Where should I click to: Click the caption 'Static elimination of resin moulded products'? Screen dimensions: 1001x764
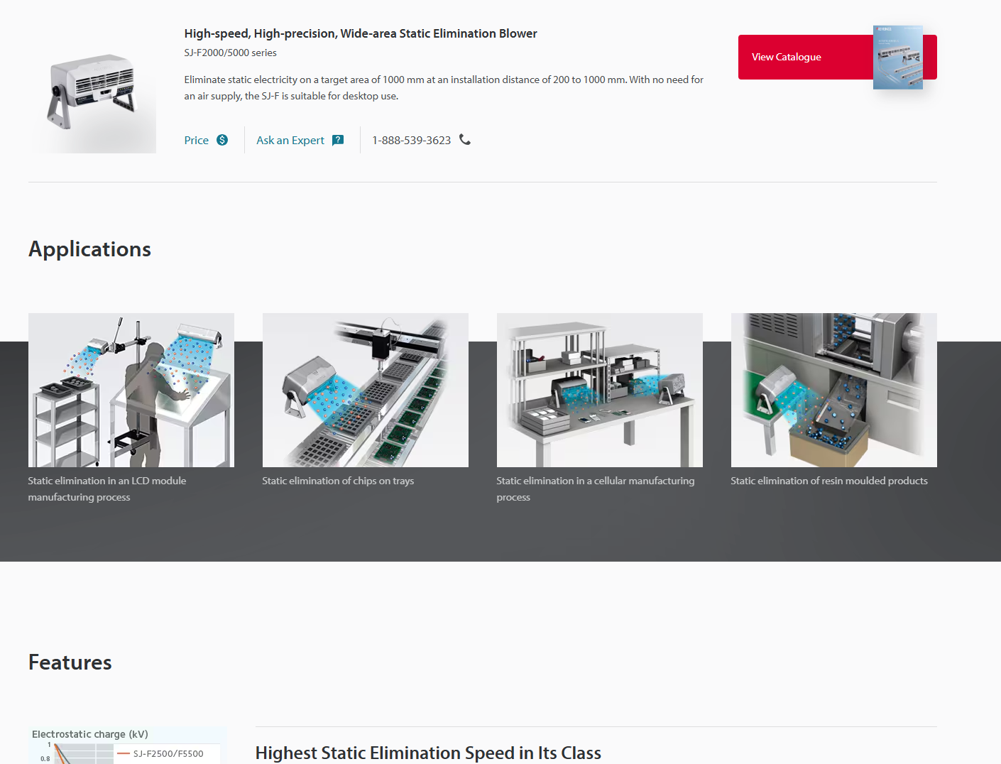(828, 481)
